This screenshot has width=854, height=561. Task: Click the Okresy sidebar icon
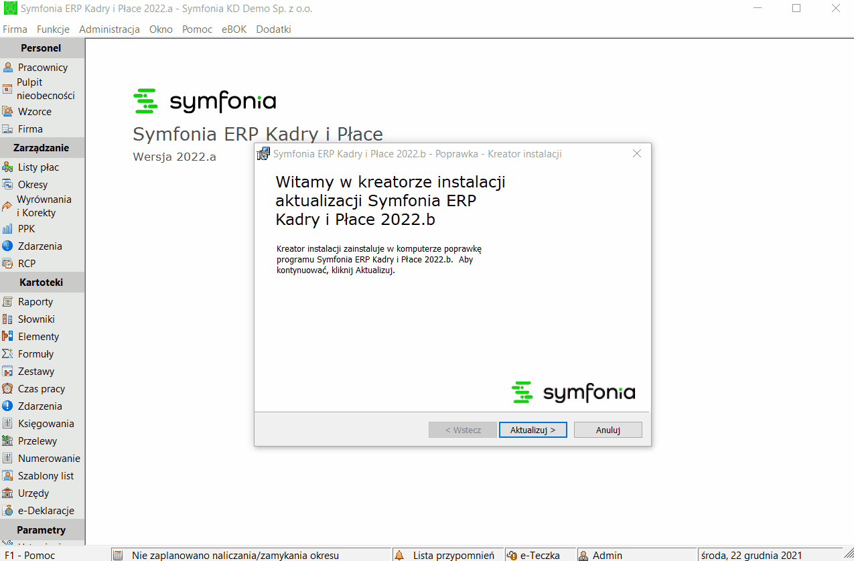click(8, 185)
